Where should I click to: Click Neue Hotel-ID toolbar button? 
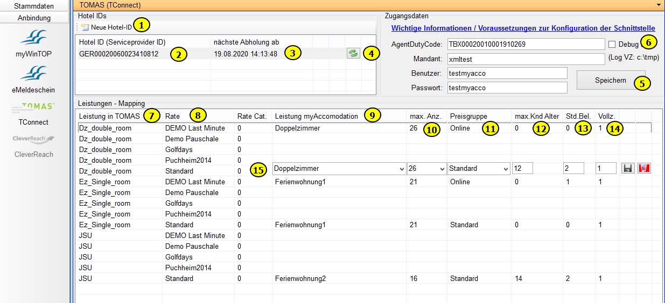click(x=107, y=27)
